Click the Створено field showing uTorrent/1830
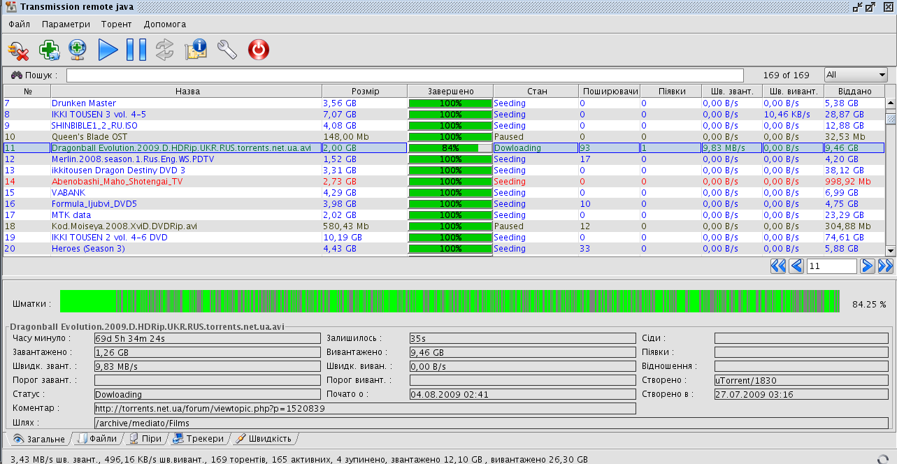897x464 pixels. pos(801,381)
